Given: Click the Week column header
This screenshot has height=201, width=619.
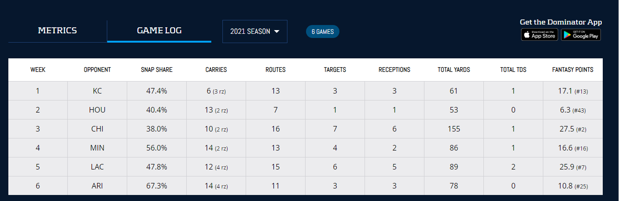Looking at the screenshot, I should [38, 70].
